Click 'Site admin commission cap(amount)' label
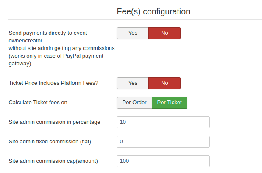 pos(53,161)
